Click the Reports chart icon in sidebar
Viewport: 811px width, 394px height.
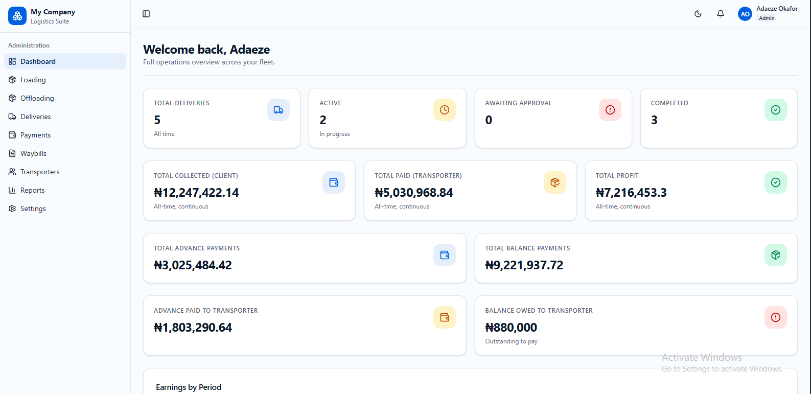[12, 190]
